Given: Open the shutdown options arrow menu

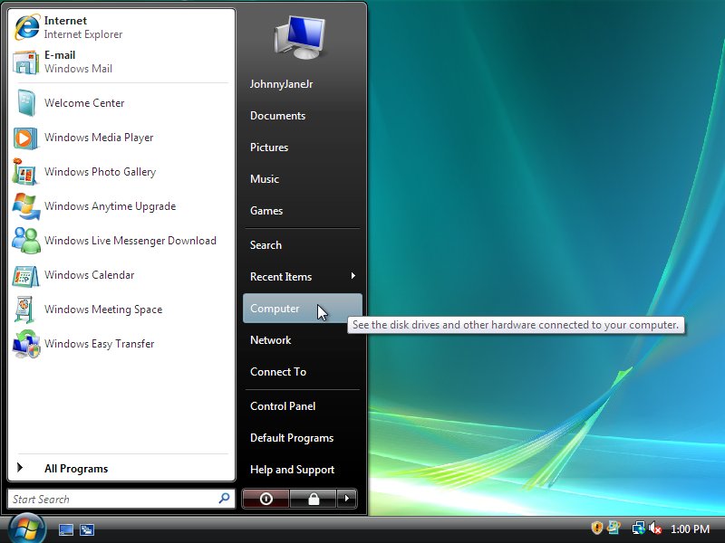Looking at the screenshot, I should [347, 499].
